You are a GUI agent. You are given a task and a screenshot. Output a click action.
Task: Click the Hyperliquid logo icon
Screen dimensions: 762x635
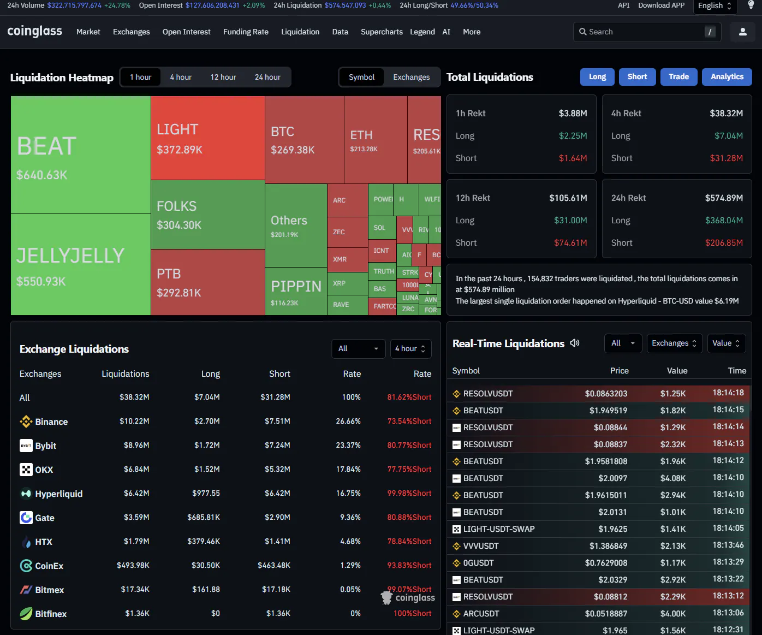pos(26,494)
